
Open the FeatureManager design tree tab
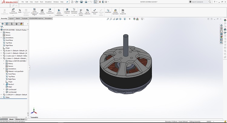click(2, 24)
